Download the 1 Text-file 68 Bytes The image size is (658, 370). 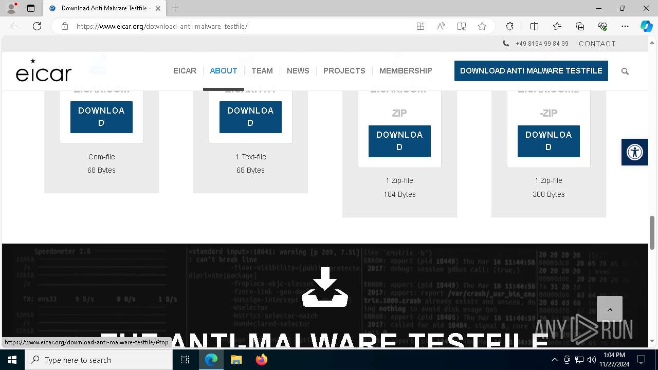[250, 117]
